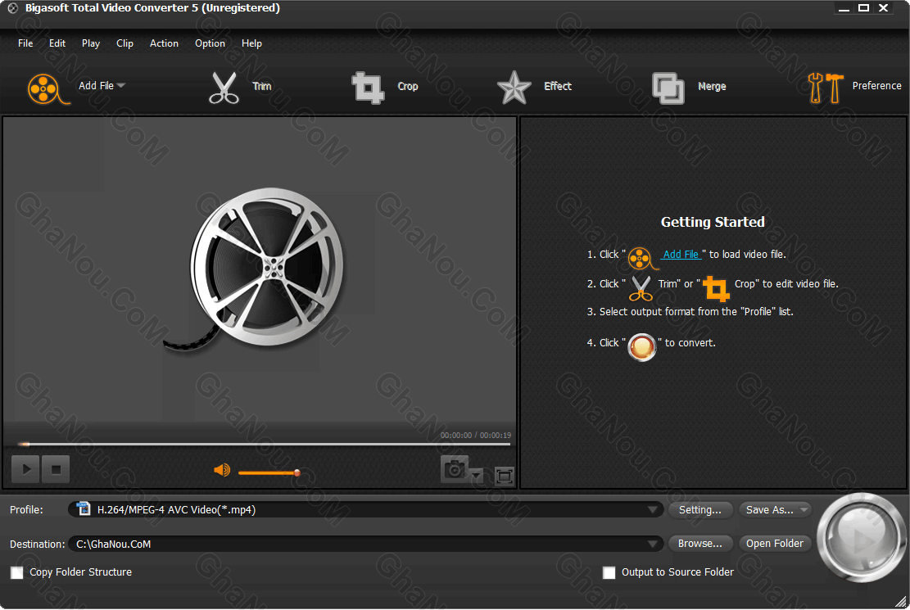
Task: Tick Output to Source Folder checkbox
Action: click(609, 572)
